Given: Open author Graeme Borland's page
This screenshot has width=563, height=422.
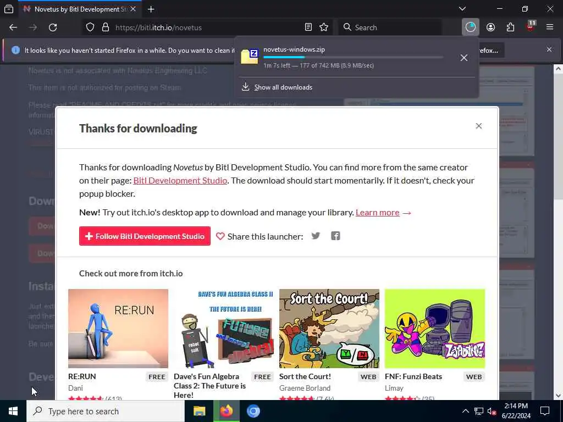Looking at the screenshot, I should click(x=305, y=388).
